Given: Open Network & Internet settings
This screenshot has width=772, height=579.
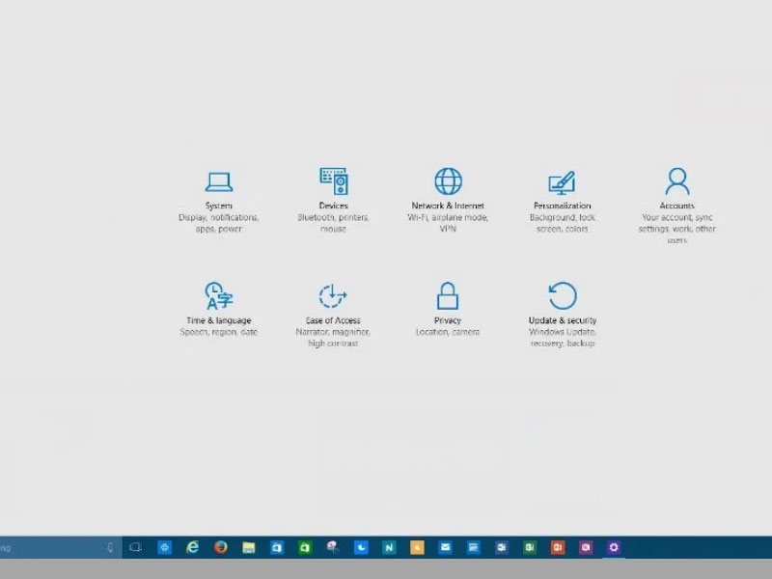Looking at the screenshot, I should click(x=448, y=201).
